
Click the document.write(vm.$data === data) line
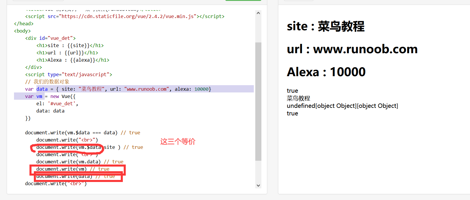[x=83, y=133]
